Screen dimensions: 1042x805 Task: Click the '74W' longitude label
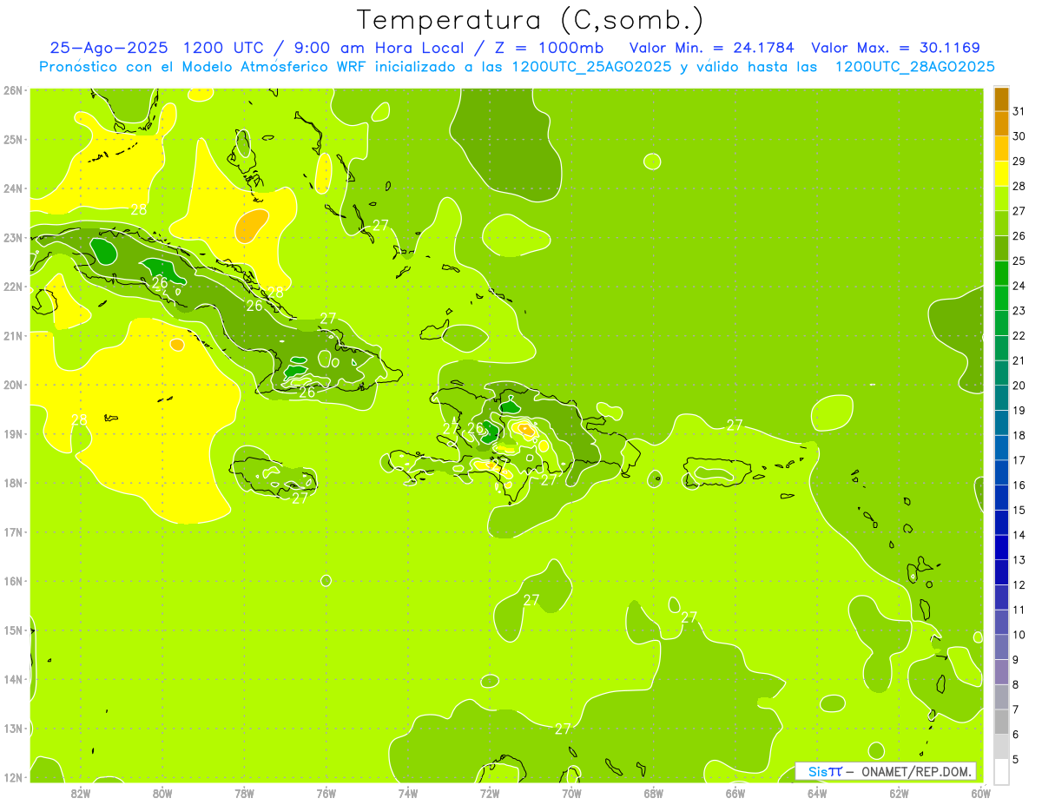pyautogui.click(x=407, y=793)
